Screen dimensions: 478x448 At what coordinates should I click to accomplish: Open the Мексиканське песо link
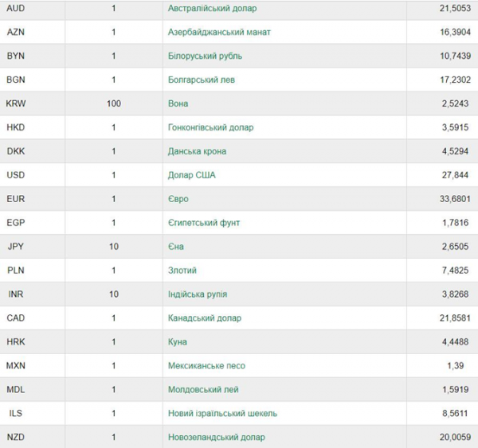coord(206,366)
